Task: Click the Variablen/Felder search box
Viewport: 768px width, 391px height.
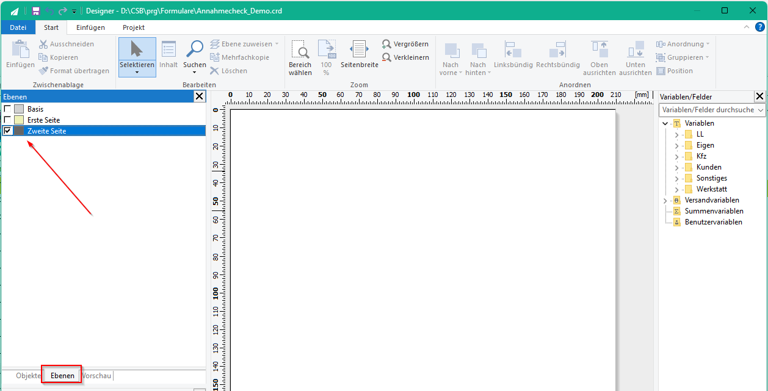Action: tap(712, 110)
